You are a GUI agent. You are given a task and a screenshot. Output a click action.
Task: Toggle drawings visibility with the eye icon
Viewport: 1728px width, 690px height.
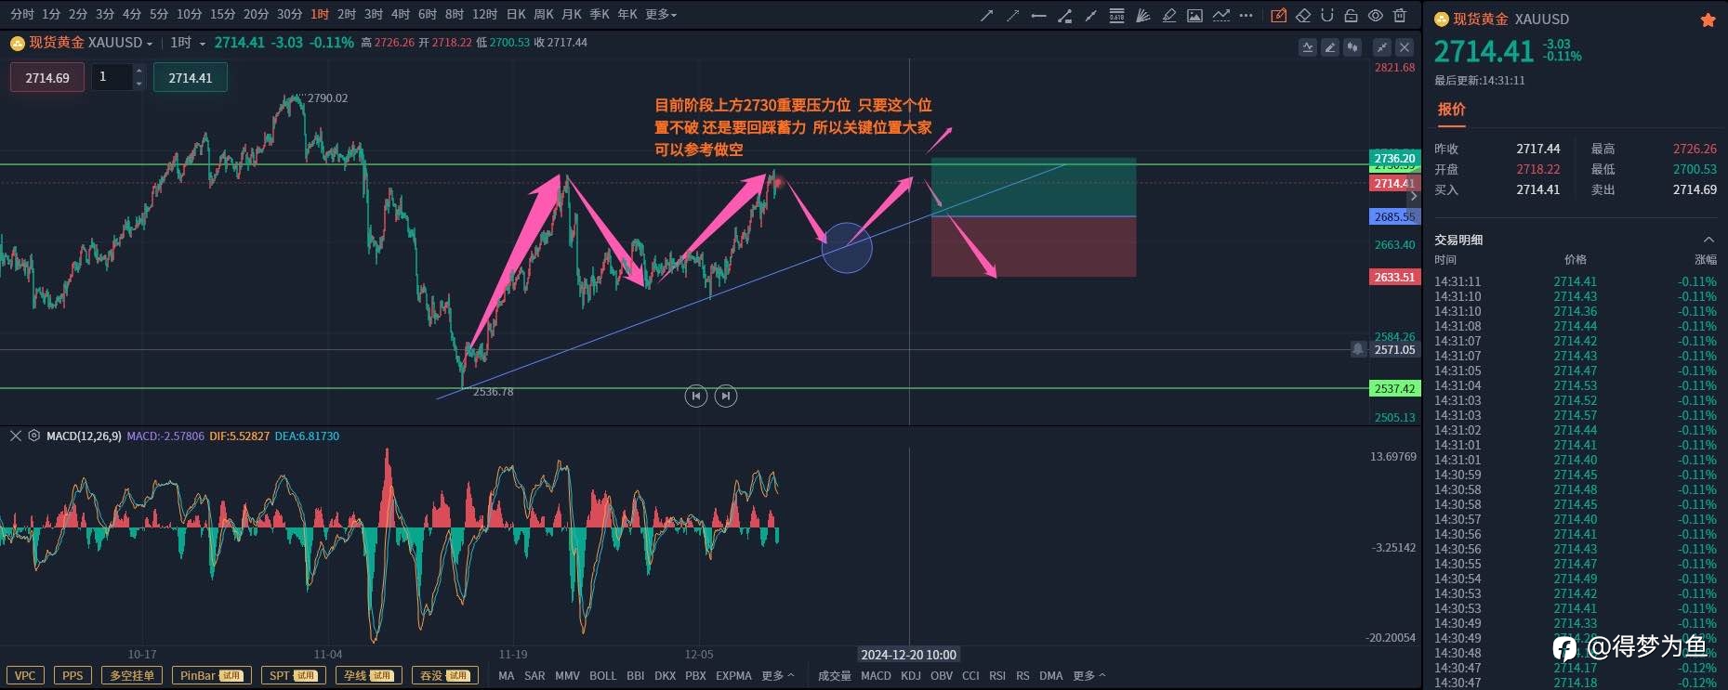click(x=1376, y=15)
